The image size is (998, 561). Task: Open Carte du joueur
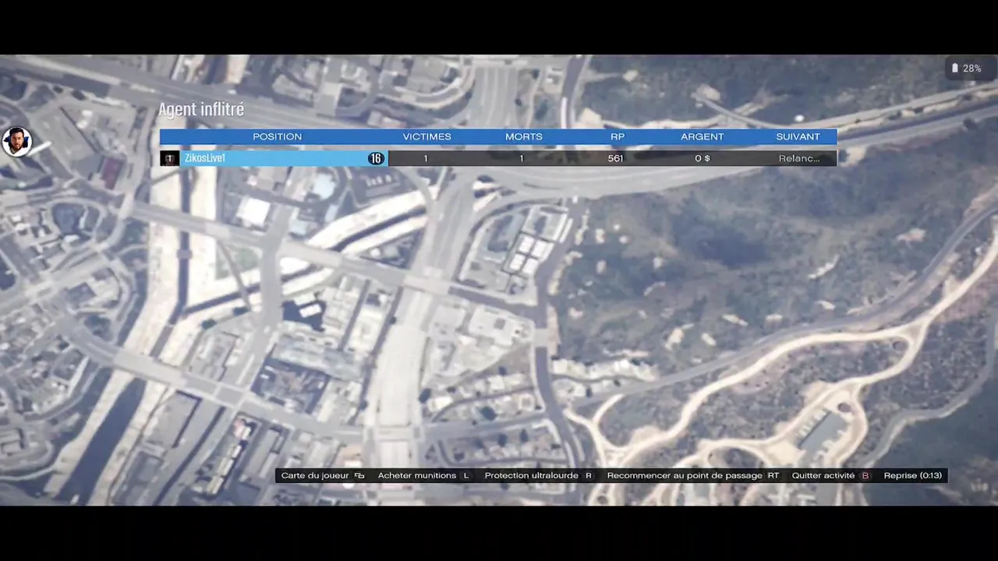[315, 475]
